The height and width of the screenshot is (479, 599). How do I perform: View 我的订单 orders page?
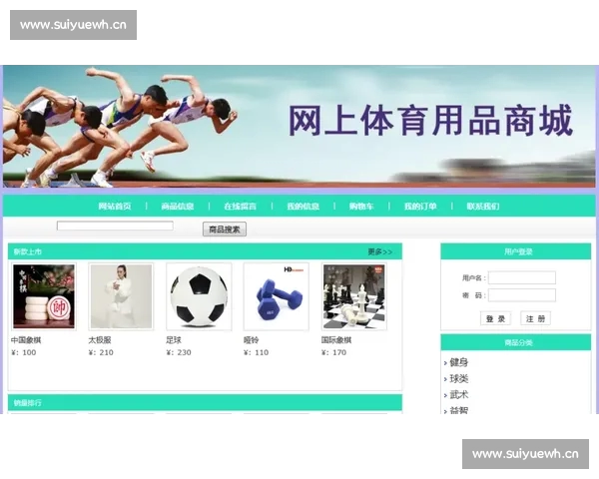click(x=420, y=207)
